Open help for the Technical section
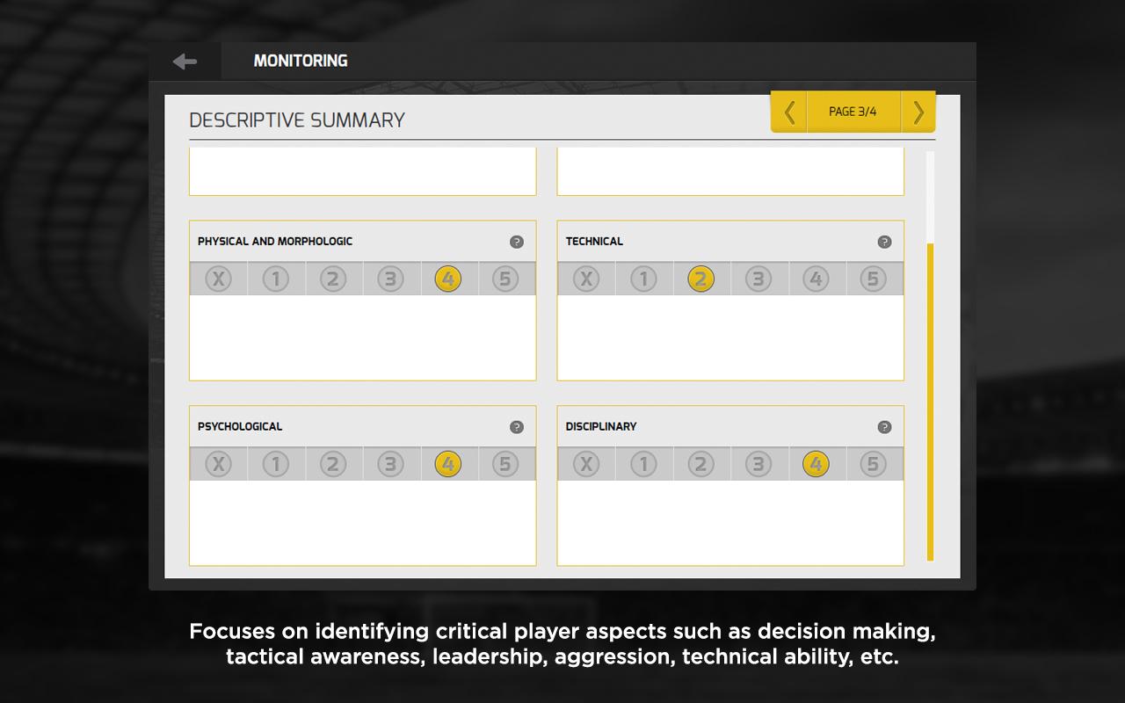Screen dimensions: 1125x703 884,242
